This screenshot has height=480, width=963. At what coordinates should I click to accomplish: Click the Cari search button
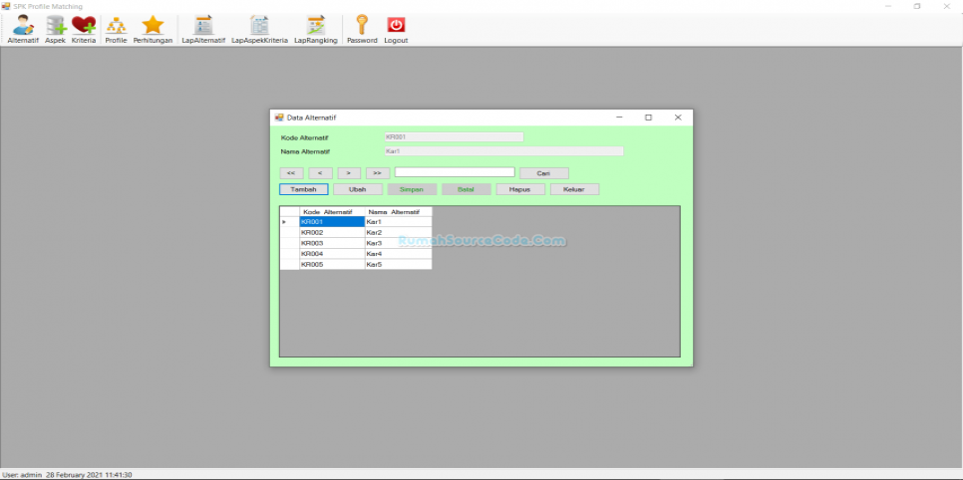pos(543,173)
